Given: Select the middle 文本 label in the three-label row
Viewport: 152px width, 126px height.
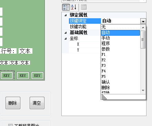Looking at the screenshot, I should (14, 63).
